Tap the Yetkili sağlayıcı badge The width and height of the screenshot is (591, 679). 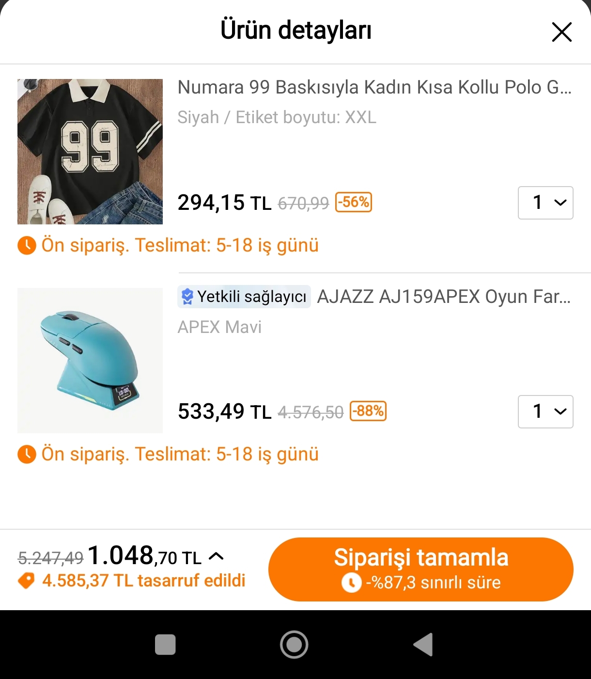[x=244, y=297]
